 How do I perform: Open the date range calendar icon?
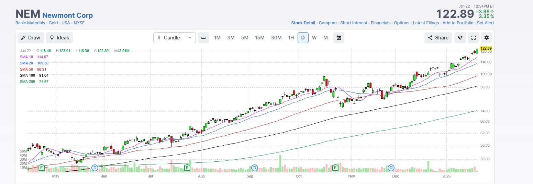click(338, 38)
